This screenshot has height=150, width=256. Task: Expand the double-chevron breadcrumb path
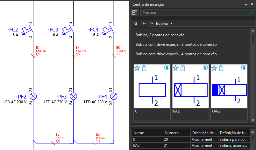point(152,24)
